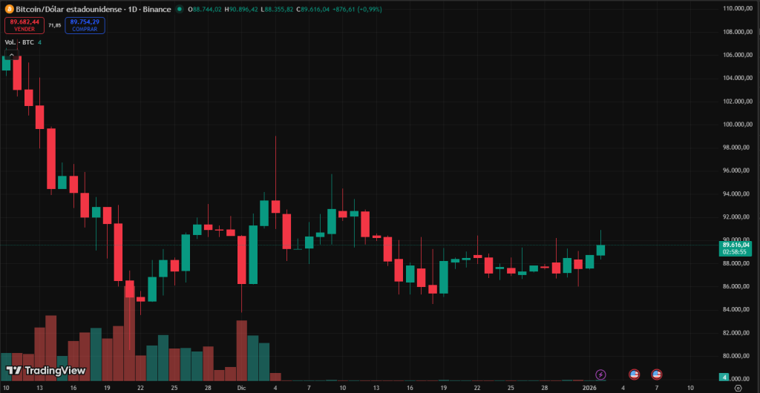
Task: Click the 100.000,00 level on price scale
Action: [x=738, y=124]
